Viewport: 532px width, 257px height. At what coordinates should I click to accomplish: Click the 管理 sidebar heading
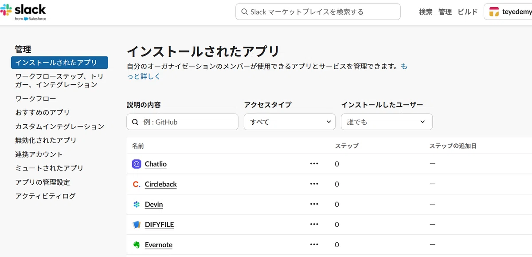[x=23, y=49]
